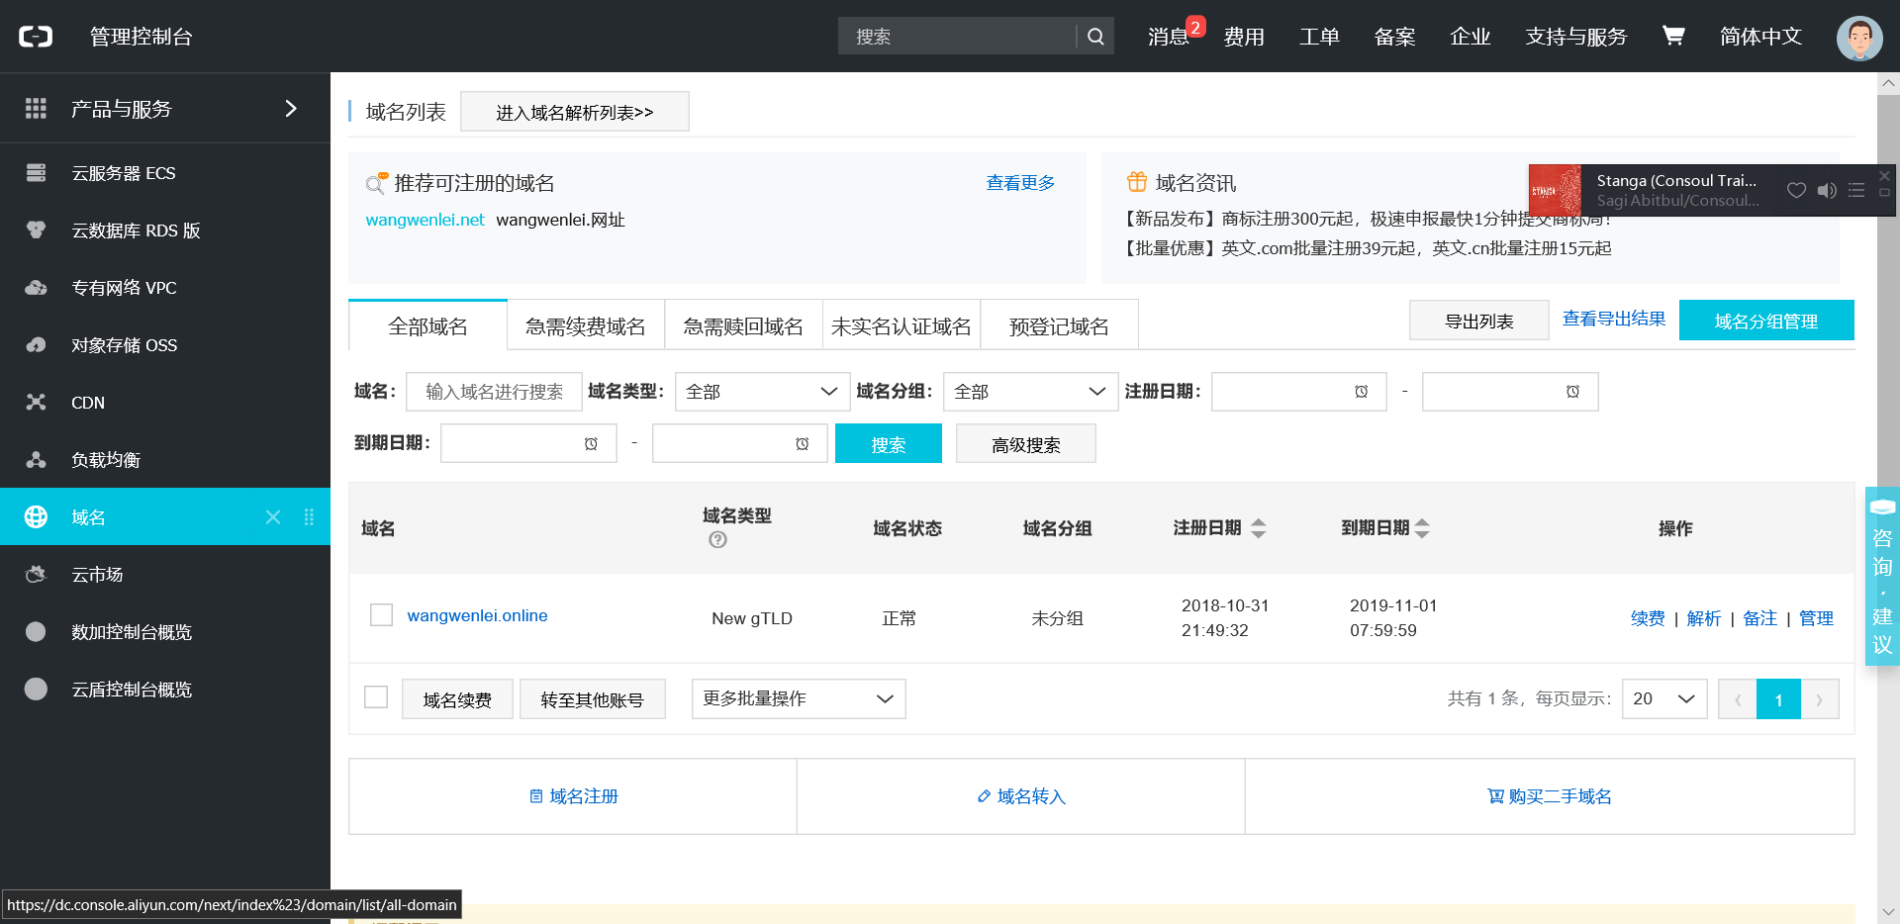This screenshot has width=1900, height=924.
Task: Renew wangwenlei.online via 续费 link
Action: [x=1647, y=618]
